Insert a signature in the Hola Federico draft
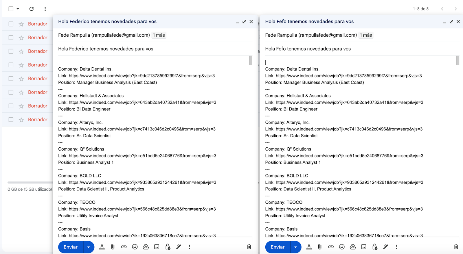The height and width of the screenshot is (254, 463). point(179,247)
